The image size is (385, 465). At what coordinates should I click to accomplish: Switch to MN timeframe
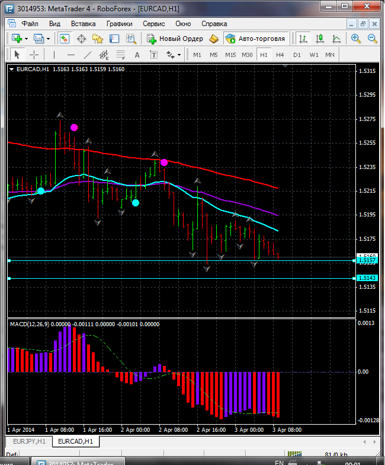point(330,55)
